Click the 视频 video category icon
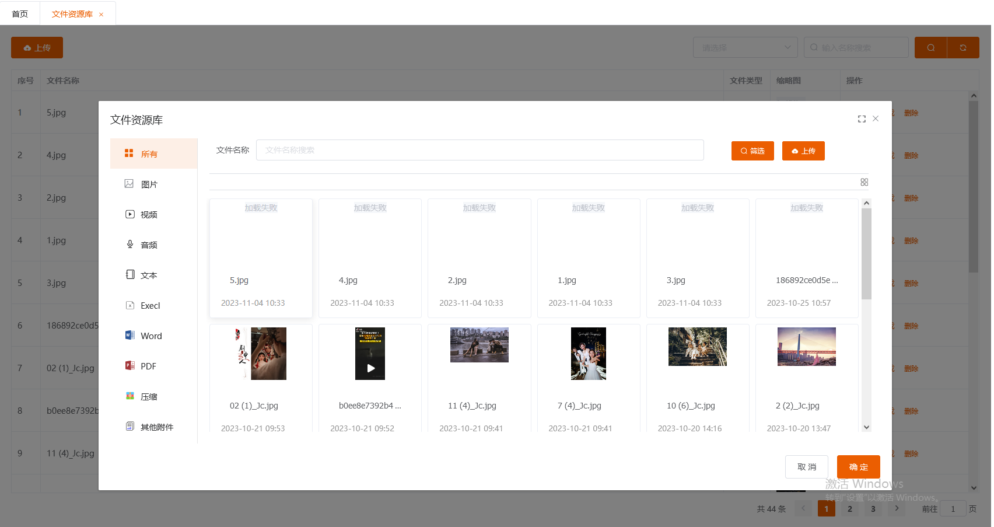994x527 pixels. click(x=129, y=214)
